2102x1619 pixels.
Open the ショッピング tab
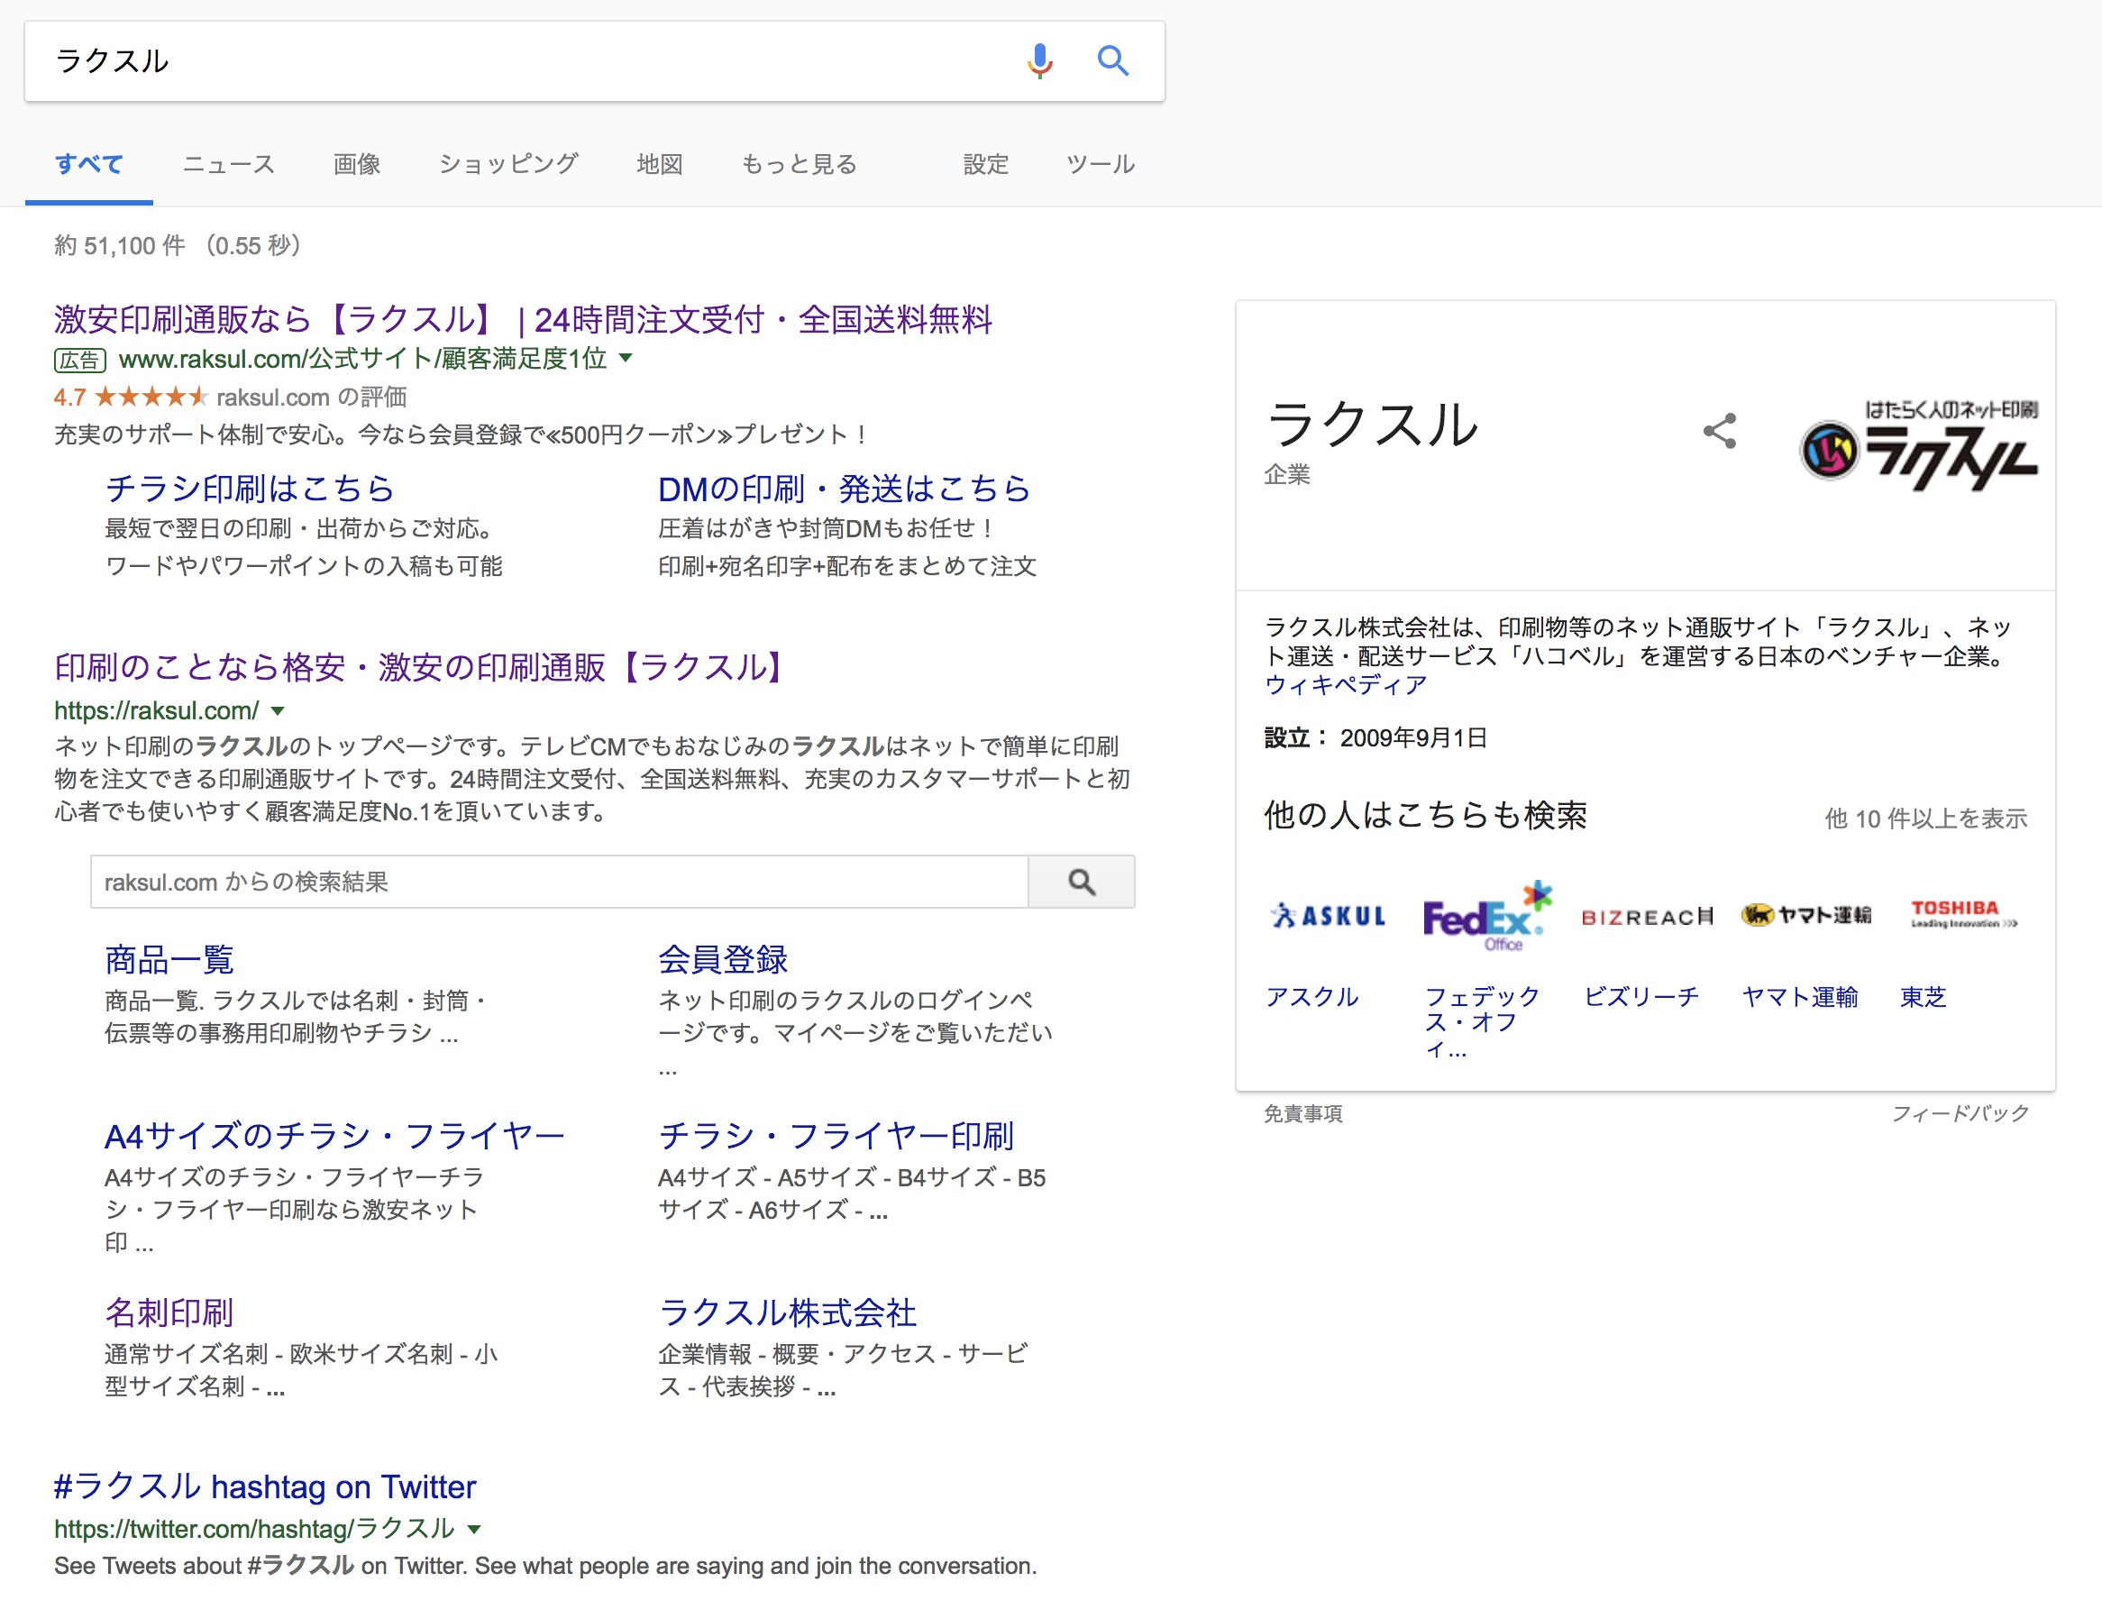click(x=508, y=164)
